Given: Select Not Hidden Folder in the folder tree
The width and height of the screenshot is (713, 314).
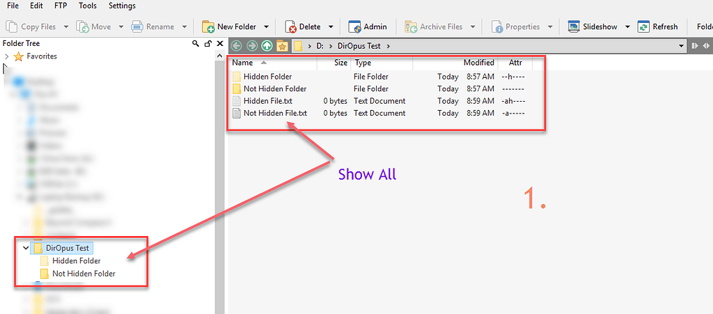Looking at the screenshot, I should (x=84, y=274).
